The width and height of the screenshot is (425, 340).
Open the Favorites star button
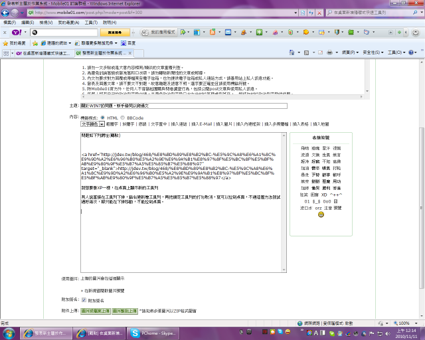pyautogui.click(x=14, y=43)
